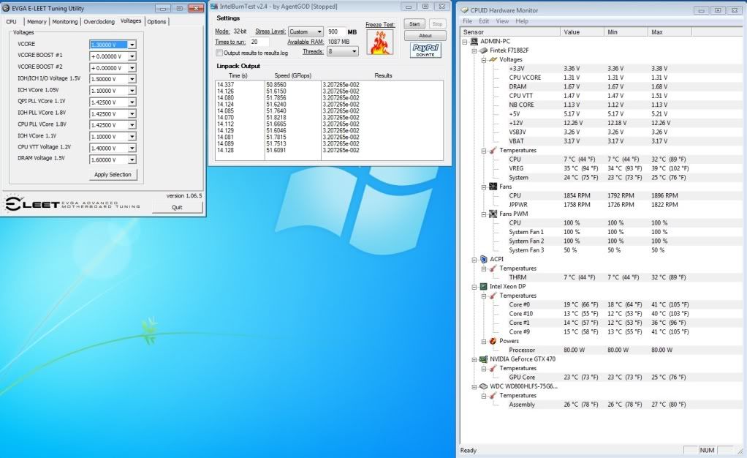Click the thermometer icon under ACPI Temperatures
Viewport: 747px width, 458px height.
click(x=493, y=268)
